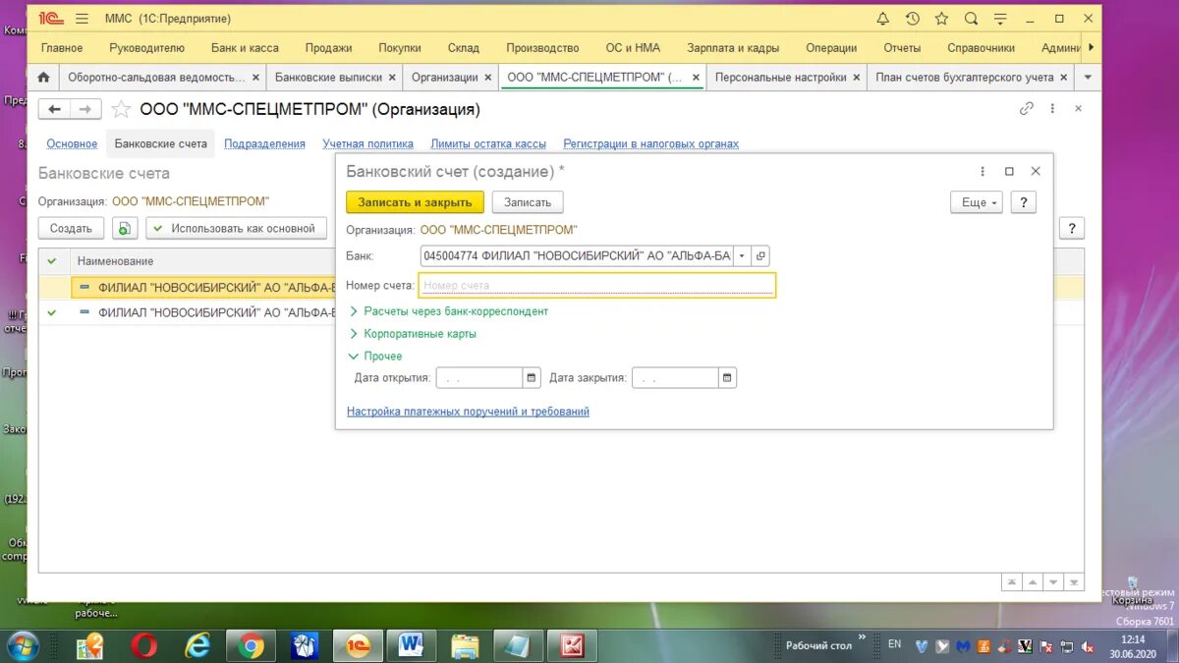Close the Организации tab

(487, 78)
